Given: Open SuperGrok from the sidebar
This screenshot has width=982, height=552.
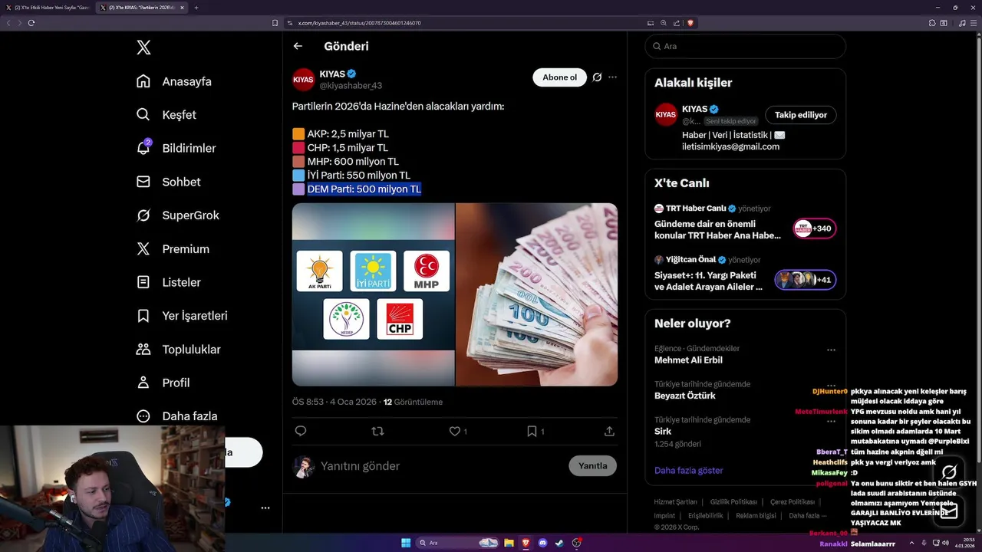Looking at the screenshot, I should tap(177, 215).
